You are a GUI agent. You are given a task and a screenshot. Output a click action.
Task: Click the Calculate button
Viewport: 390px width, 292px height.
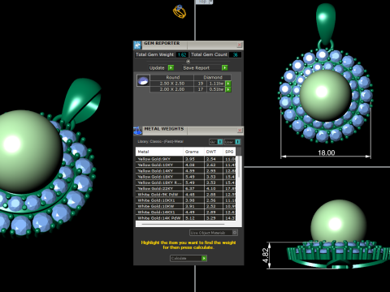tap(188, 258)
